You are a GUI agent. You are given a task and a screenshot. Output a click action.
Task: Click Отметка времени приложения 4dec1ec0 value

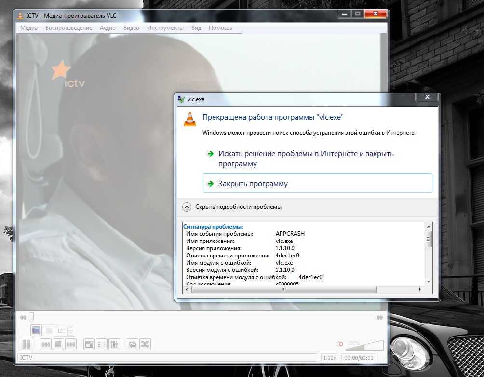click(287, 256)
